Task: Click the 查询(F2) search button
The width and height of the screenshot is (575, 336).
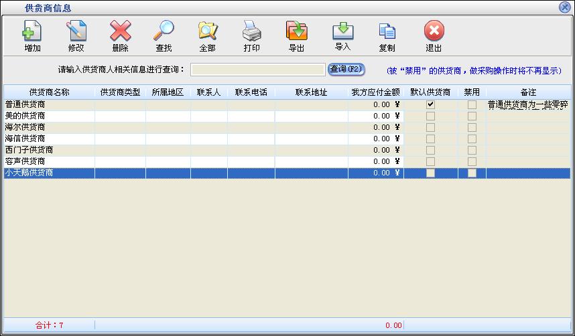Action: [346, 69]
